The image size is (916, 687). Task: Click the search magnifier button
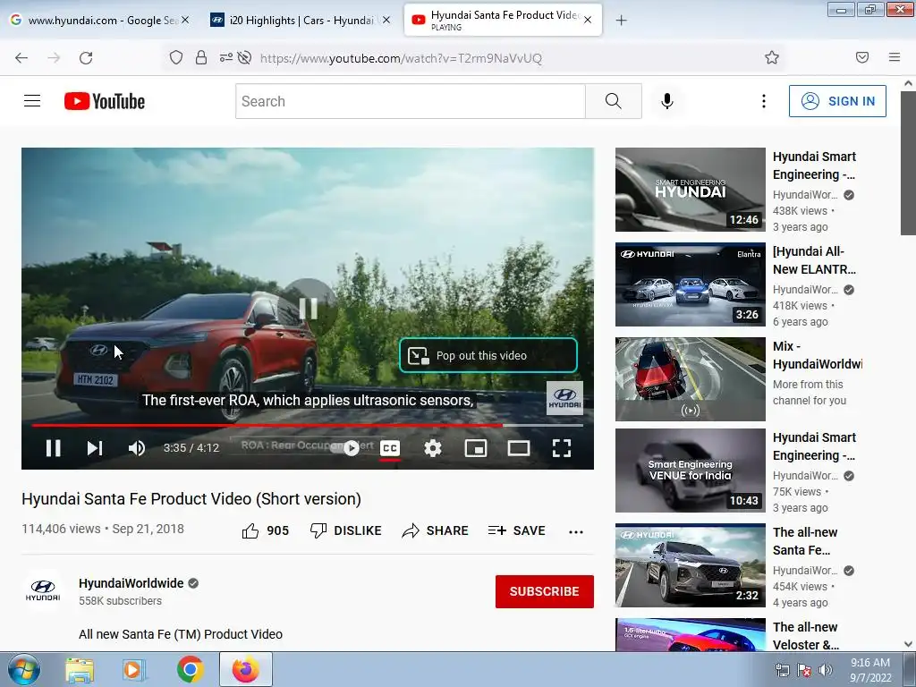[x=614, y=101]
